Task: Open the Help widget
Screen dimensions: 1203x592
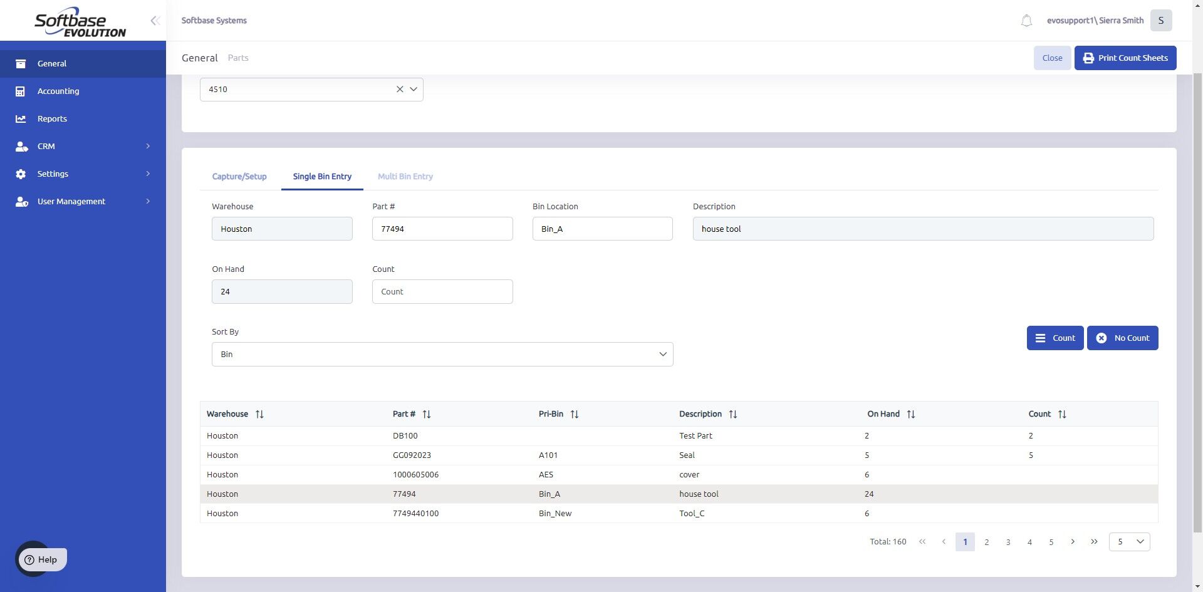Action: pyautogui.click(x=41, y=559)
